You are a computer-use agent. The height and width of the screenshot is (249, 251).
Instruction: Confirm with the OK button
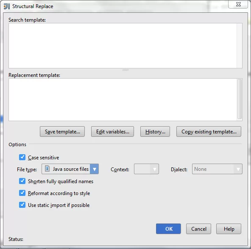tap(169, 229)
